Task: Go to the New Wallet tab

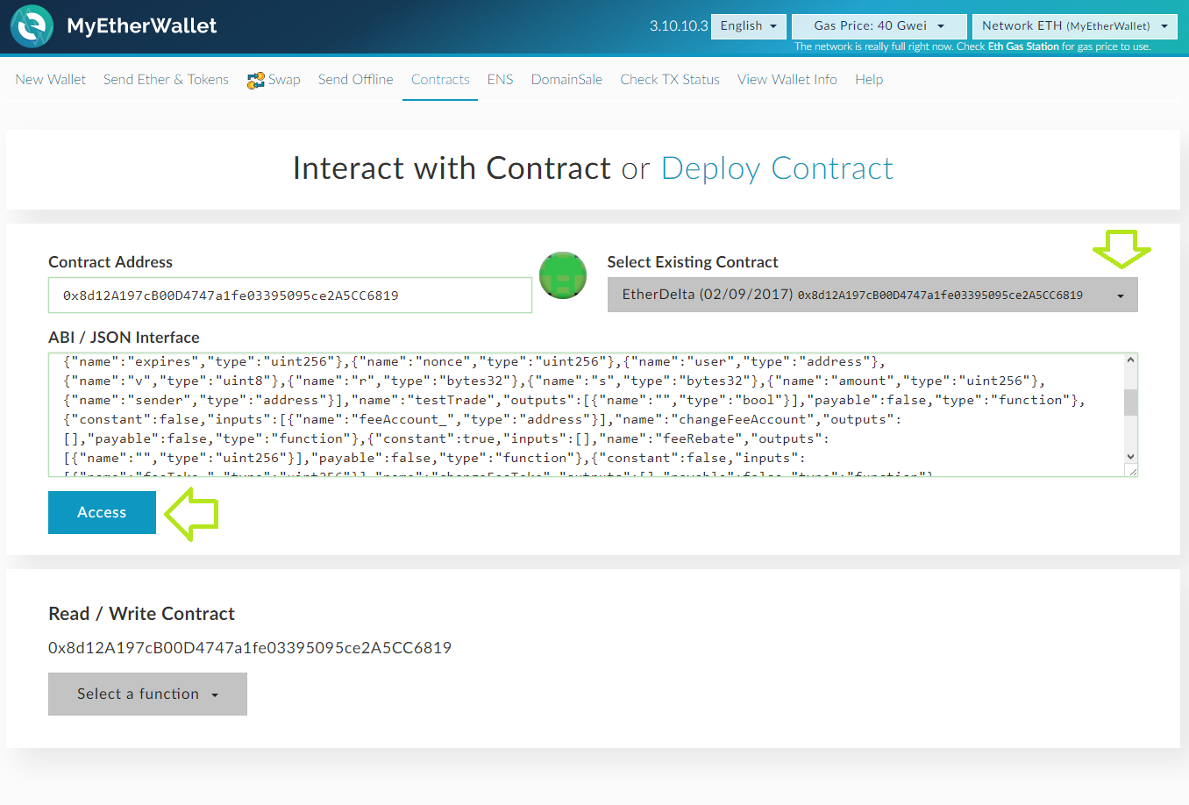Action: click(51, 80)
